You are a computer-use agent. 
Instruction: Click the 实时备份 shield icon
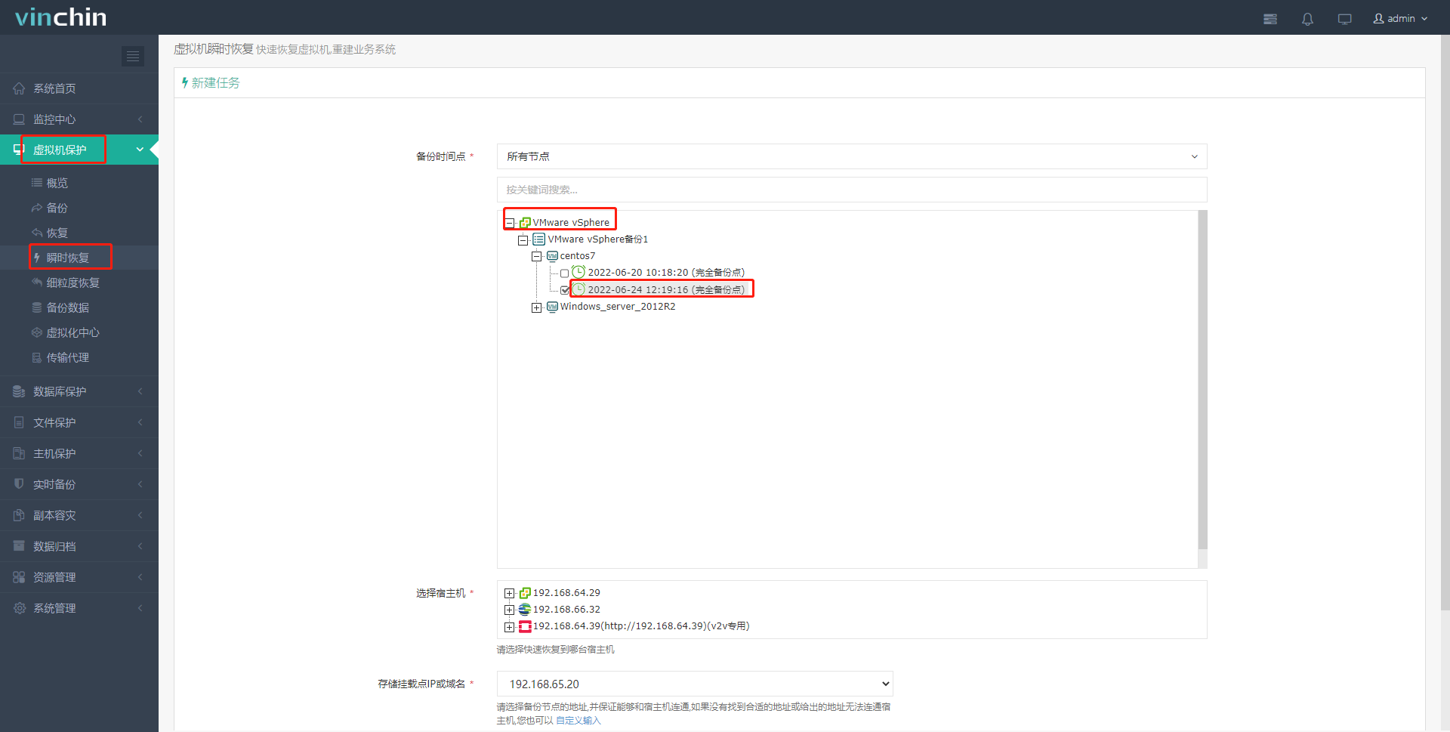coord(19,484)
